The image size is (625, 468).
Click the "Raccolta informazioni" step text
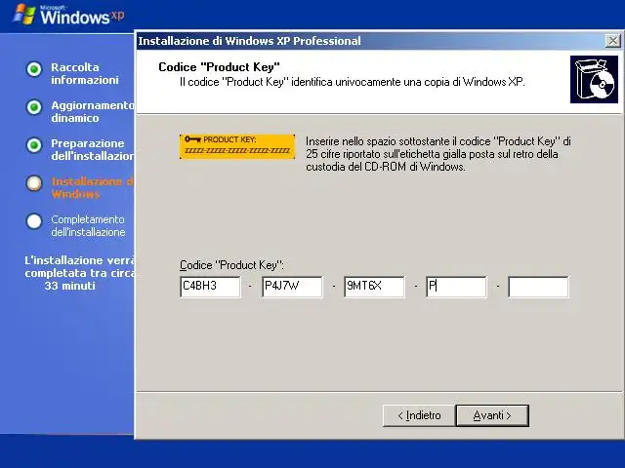click(85, 74)
